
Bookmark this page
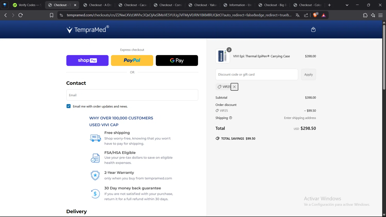tap(51, 15)
